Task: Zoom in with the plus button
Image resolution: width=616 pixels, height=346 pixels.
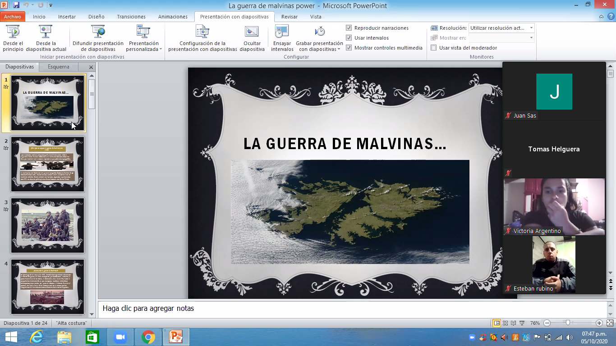Action: point(599,323)
